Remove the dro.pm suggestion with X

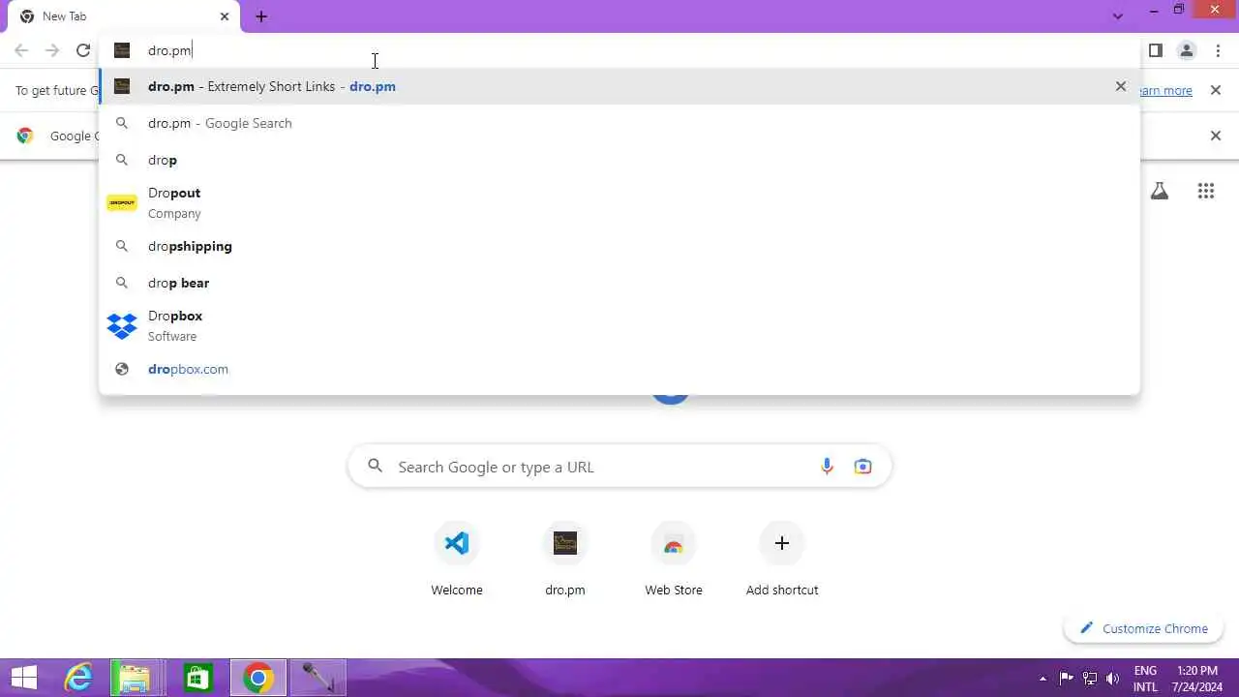(x=1121, y=86)
